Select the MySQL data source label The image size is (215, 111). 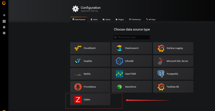click(x=87, y=74)
